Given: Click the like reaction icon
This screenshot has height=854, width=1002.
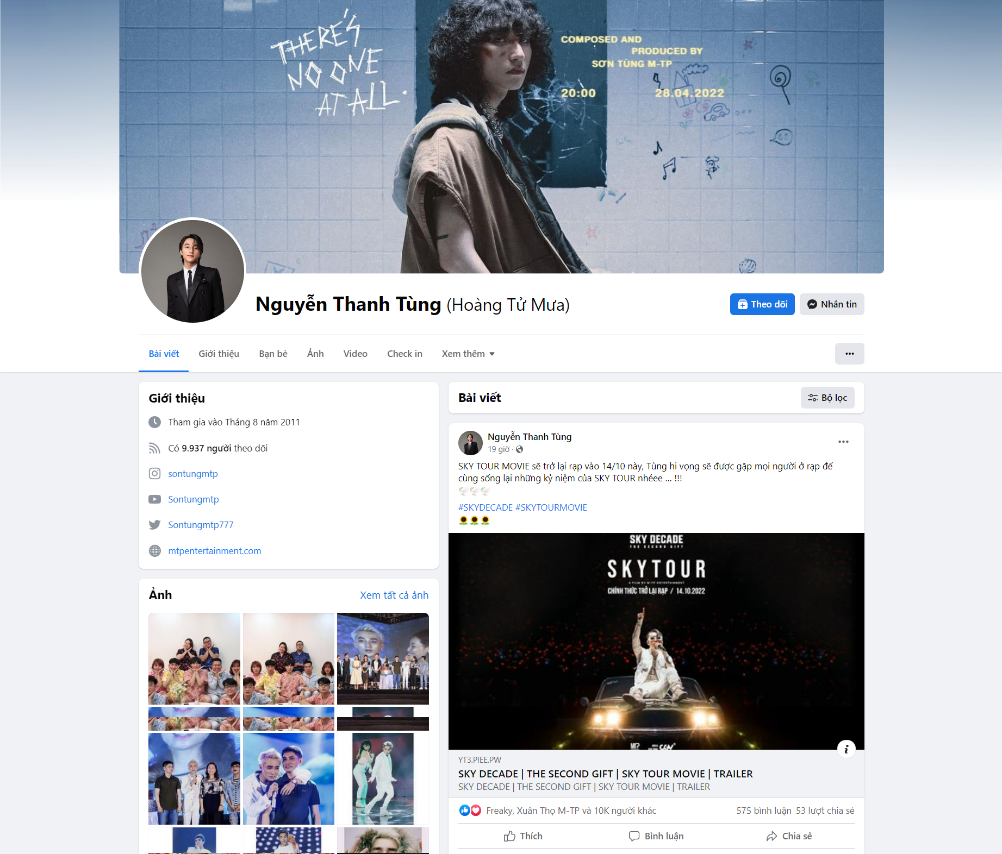Looking at the screenshot, I should 464,811.
